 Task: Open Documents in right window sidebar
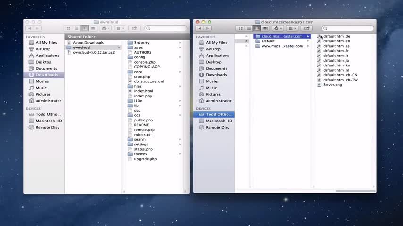213,68
